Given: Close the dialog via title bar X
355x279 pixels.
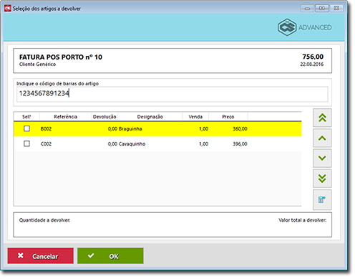Looking at the screenshot, I should 336,9.
